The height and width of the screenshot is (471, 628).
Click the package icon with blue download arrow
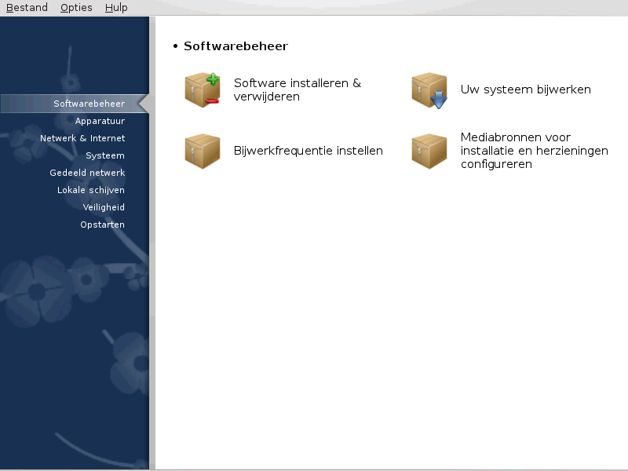[429, 90]
